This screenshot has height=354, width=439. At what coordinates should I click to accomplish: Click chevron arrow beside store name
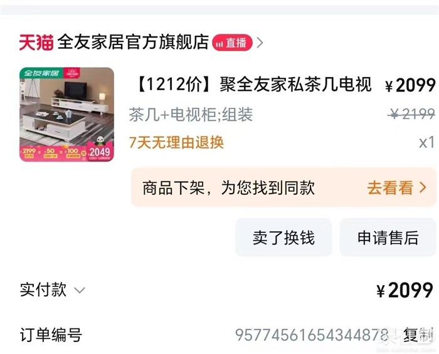pyautogui.click(x=260, y=43)
